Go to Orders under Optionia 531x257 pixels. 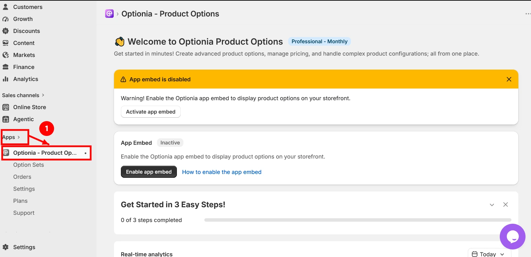pyautogui.click(x=22, y=177)
